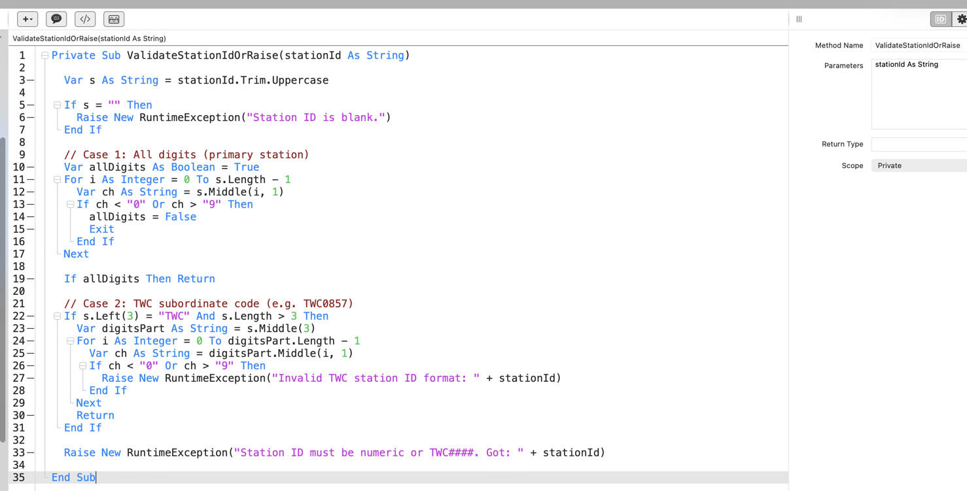
Task: Click the three-bar inspector divider handle
Action: (799, 19)
